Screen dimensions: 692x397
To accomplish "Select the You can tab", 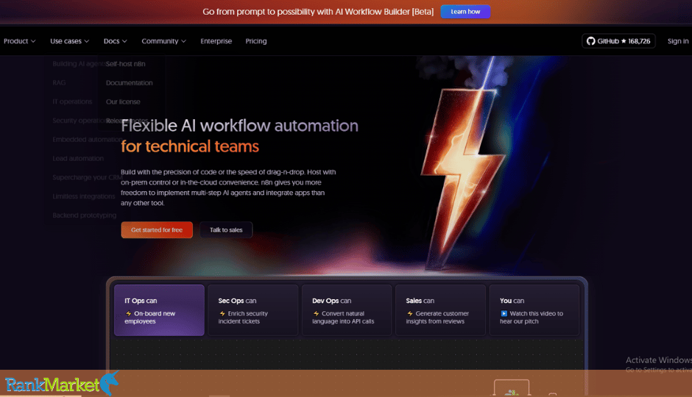I will coord(534,310).
